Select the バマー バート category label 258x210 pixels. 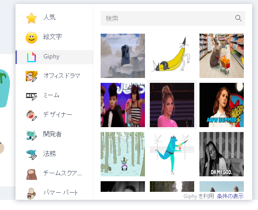[x=61, y=192]
